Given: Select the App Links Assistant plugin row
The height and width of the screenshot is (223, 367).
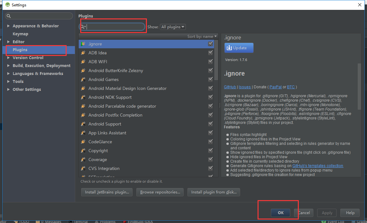Looking at the screenshot, I should tap(146, 133).
